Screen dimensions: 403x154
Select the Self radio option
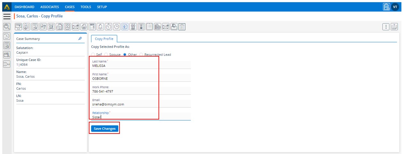(93, 55)
